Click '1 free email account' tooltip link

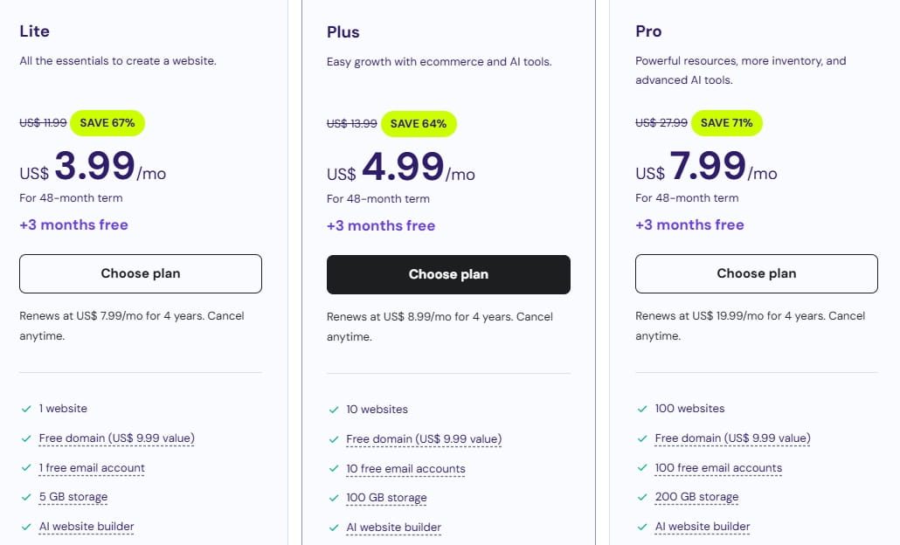click(92, 467)
